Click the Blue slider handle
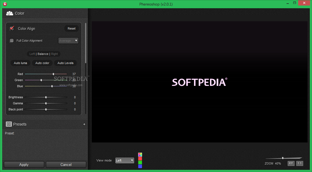The image size is (312, 172). coord(52,86)
